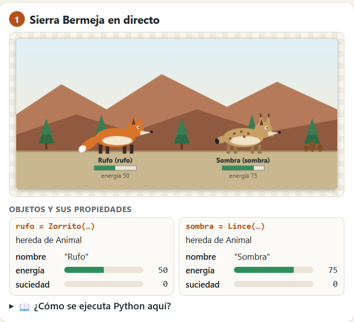The image size is (354, 322).
Task: Expand the '¿Cómo se ejecuta Python aquí?' disclosure triangle
Action: (11, 306)
